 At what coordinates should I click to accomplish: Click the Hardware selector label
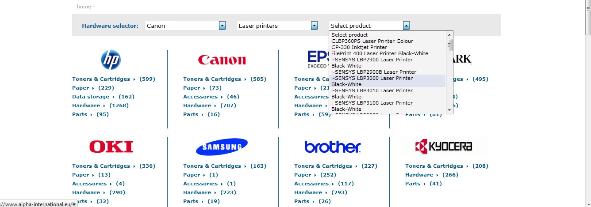point(110,26)
